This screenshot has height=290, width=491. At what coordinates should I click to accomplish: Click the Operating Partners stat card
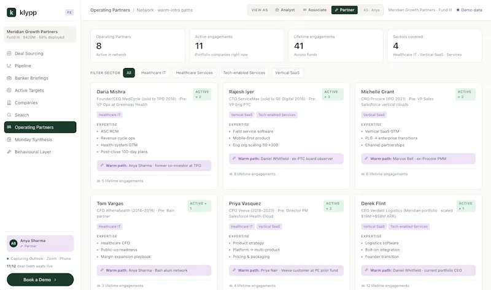137,45
